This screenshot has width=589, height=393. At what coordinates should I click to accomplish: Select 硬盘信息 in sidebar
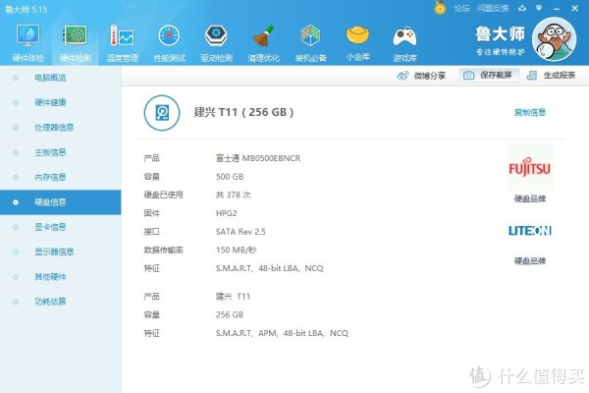61,202
